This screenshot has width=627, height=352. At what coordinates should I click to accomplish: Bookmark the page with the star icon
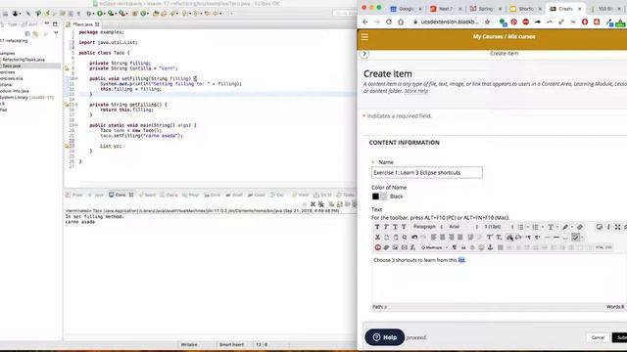[x=487, y=22]
